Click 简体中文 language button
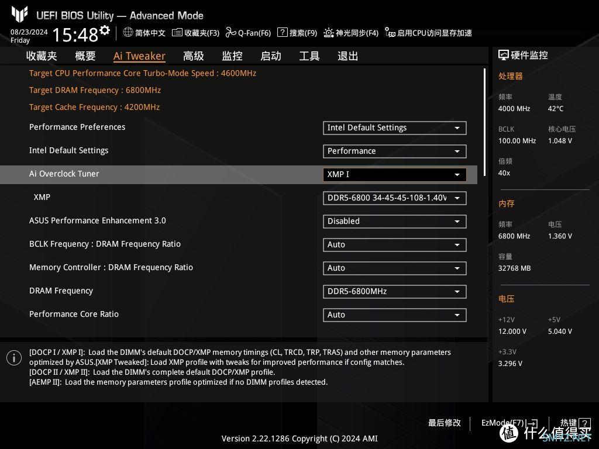This screenshot has width=599, height=449. tap(144, 33)
